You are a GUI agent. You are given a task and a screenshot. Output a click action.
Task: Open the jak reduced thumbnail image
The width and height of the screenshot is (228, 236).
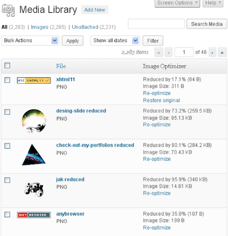tap(34, 189)
